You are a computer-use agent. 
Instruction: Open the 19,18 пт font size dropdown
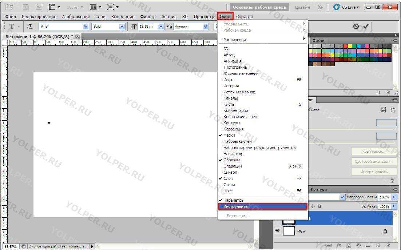point(161,26)
